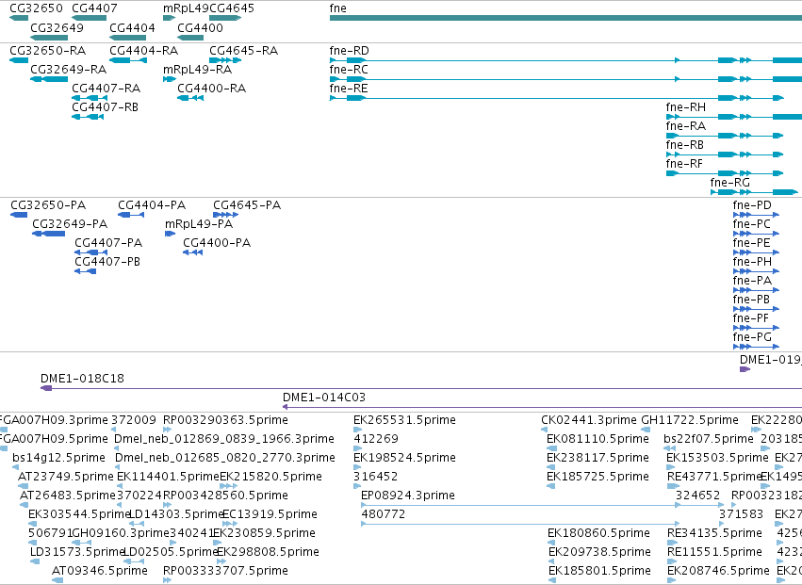Select EST EK238117.5prime
Viewport: 802px width, 585px height.
point(597,458)
